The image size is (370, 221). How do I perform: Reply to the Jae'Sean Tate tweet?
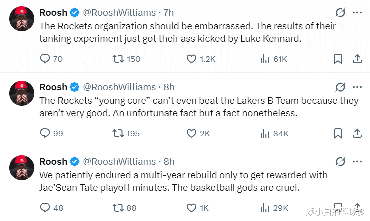pyautogui.click(x=45, y=208)
